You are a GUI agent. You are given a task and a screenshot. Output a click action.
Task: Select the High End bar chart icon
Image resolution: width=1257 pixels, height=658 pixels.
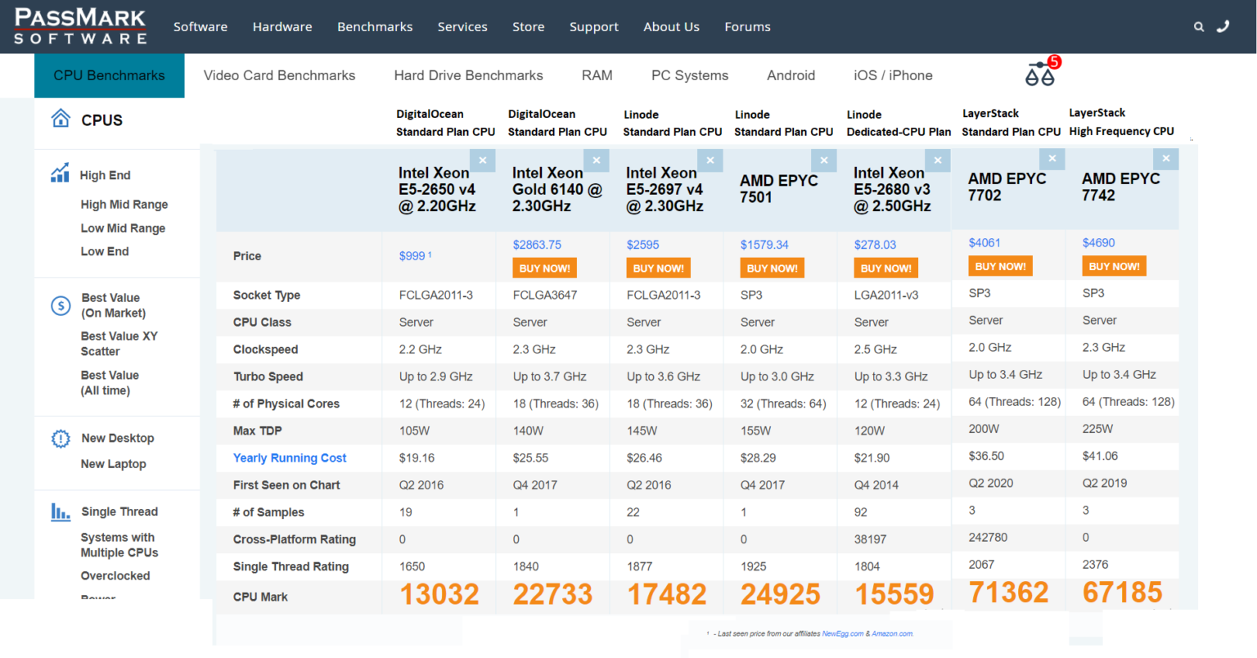pyautogui.click(x=59, y=174)
